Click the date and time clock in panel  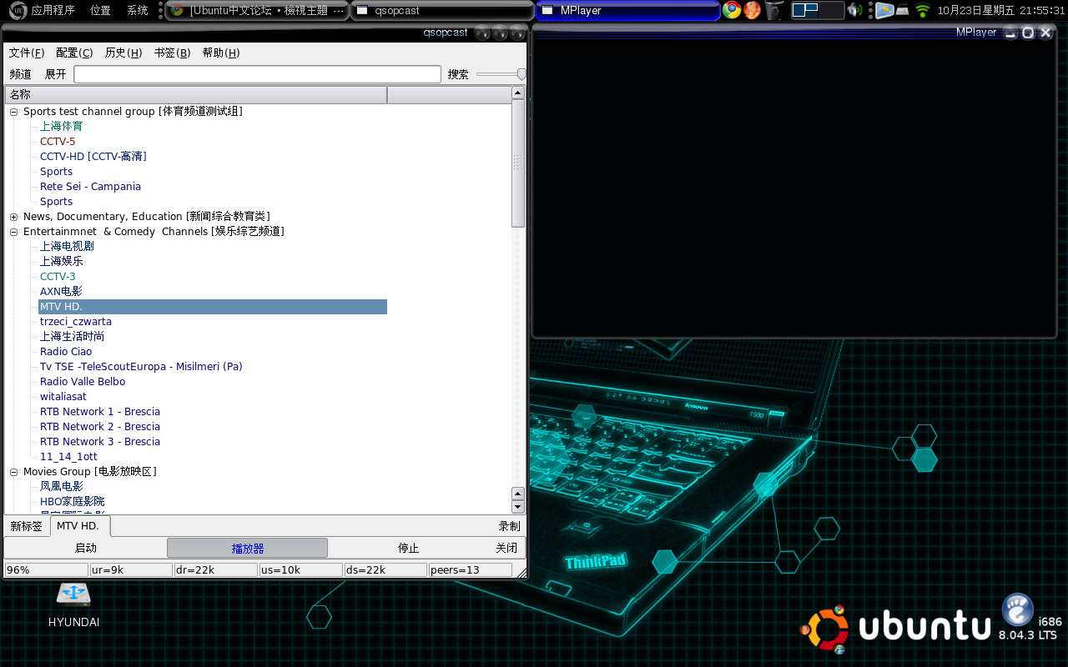pyautogui.click(x=1000, y=11)
